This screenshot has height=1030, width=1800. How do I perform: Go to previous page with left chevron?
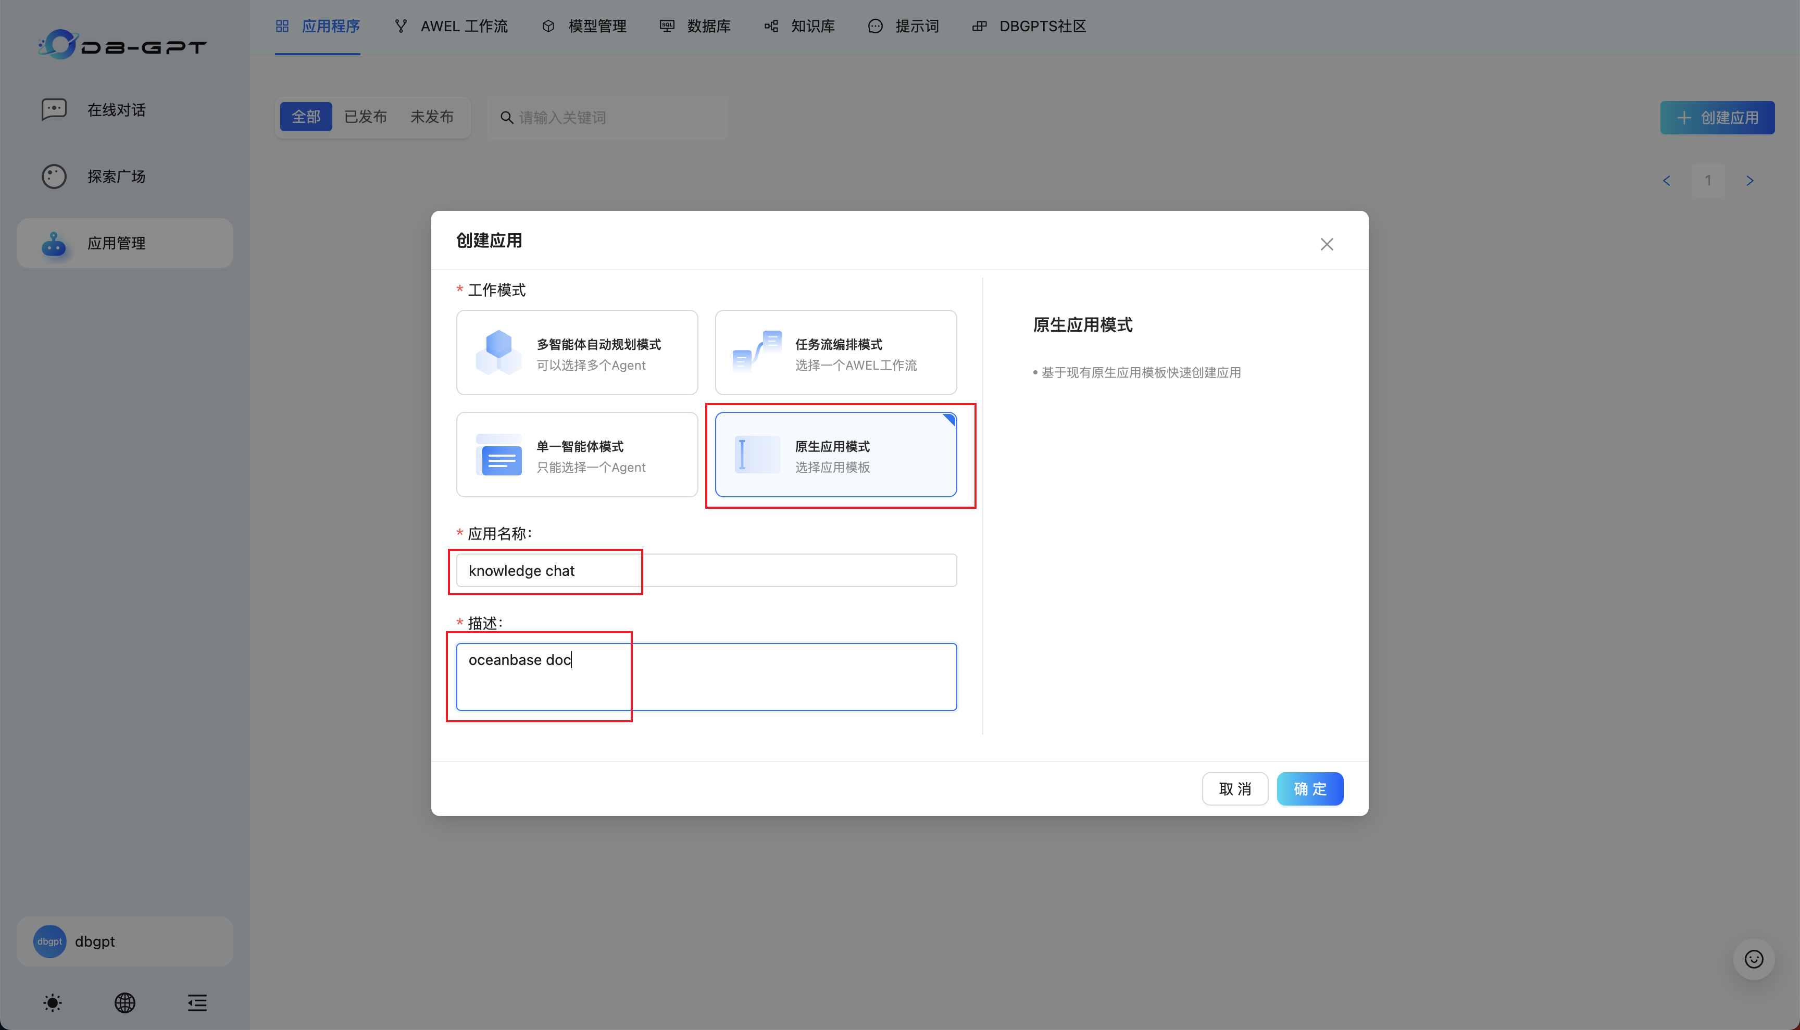click(x=1666, y=180)
